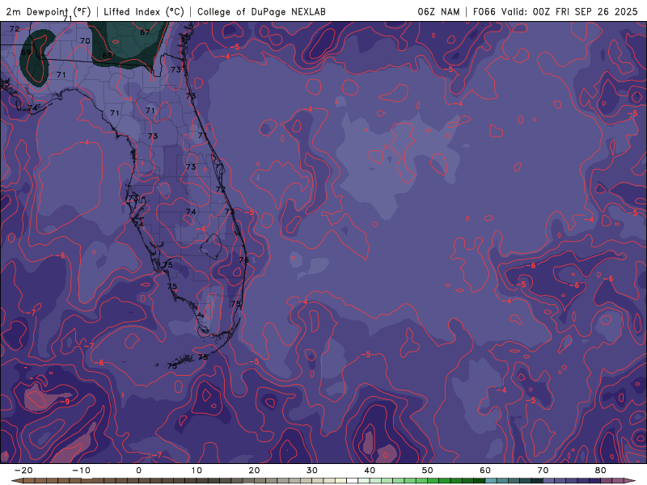Click the '40' color bar label
647x485 pixels.
[370, 470]
